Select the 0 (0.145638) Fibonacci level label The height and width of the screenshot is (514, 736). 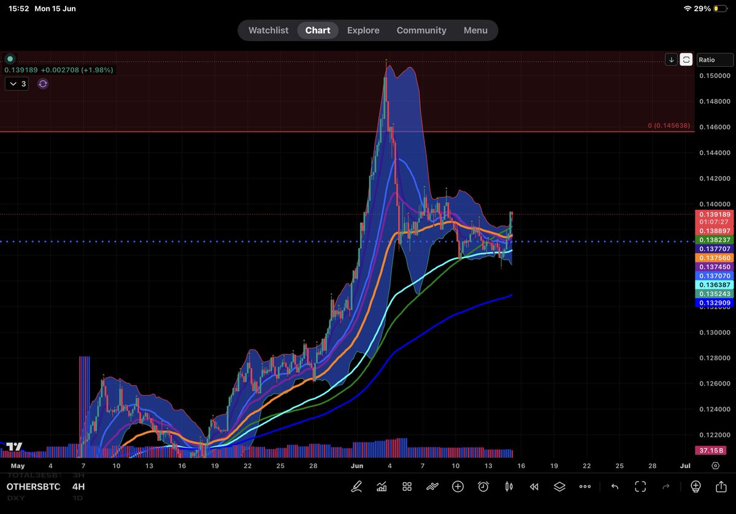point(669,126)
